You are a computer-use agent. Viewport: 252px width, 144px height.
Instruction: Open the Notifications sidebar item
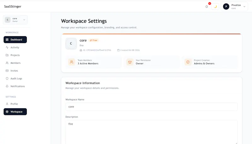pos(15,86)
